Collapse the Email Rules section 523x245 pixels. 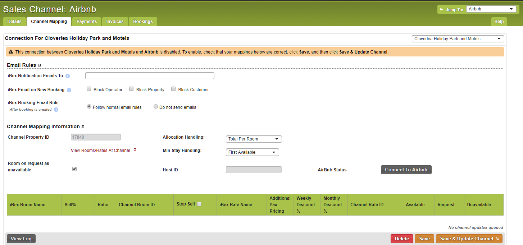(39, 65)
